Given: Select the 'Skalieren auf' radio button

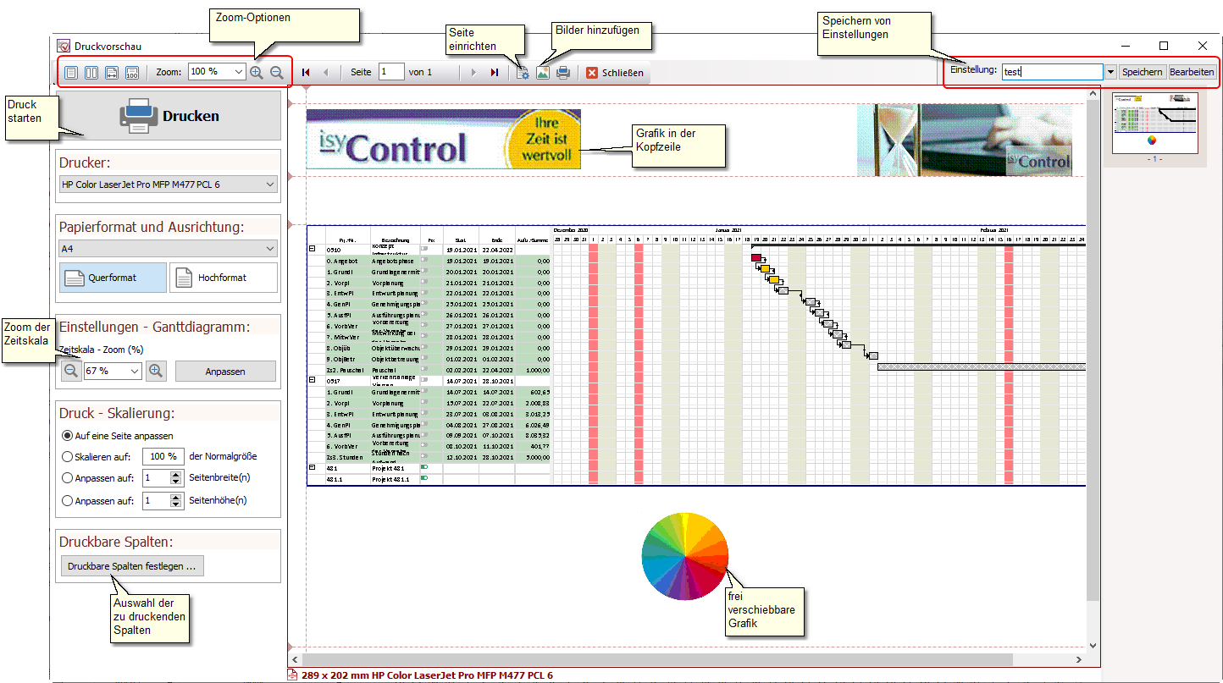Looking at the screenshot, I should [68, 456].
